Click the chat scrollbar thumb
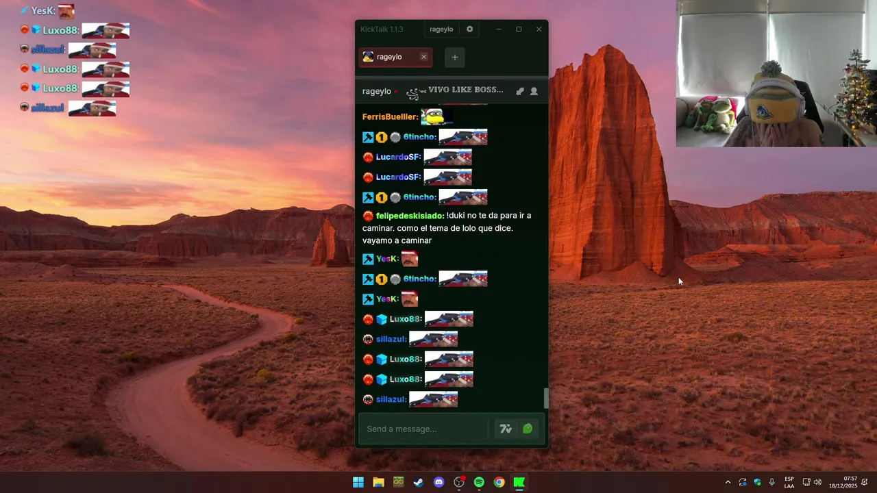Image resolution: width=877 pixels, height=493 pixels. pyautogui.click(x=546, y=398)
